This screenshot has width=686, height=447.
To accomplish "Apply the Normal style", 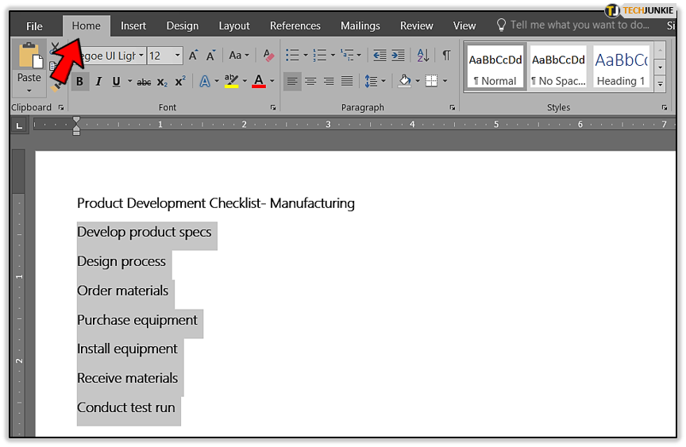I will (x=495, y=67).
